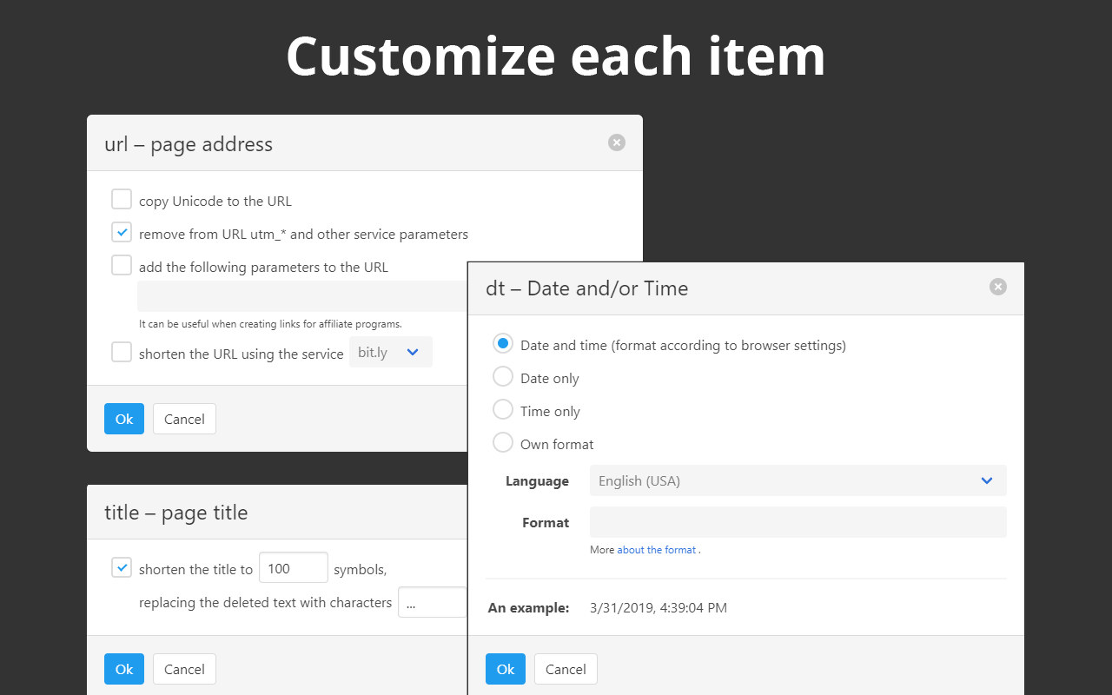Open the about the format link
The width and height of the screenshot is (1112, 695).
(656, 550)
